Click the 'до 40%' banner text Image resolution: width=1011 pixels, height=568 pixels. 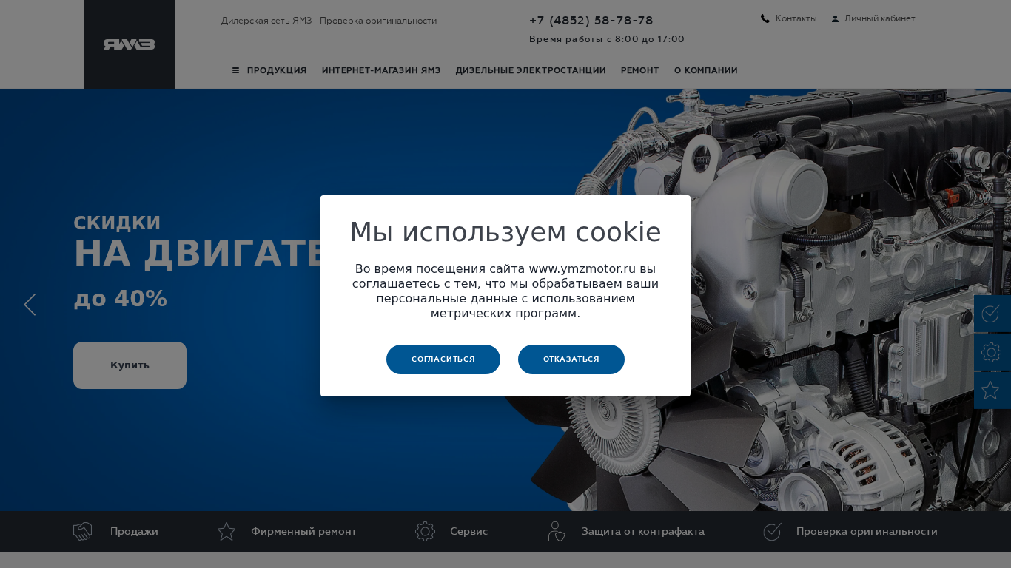click(120, 299)
